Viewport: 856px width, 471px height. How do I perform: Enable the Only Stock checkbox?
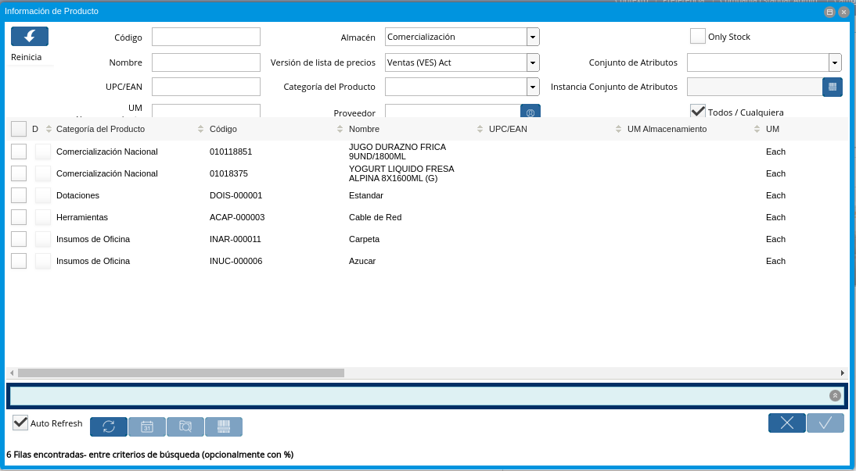(x=696, y=36)
